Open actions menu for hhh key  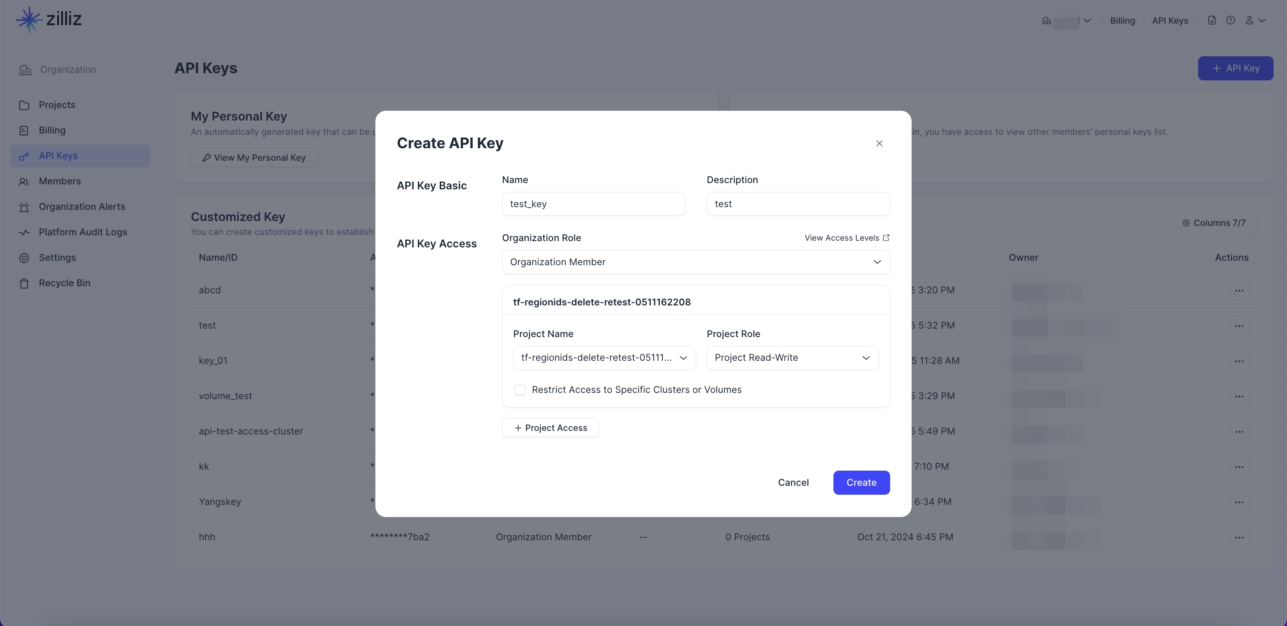[1239, 538]
